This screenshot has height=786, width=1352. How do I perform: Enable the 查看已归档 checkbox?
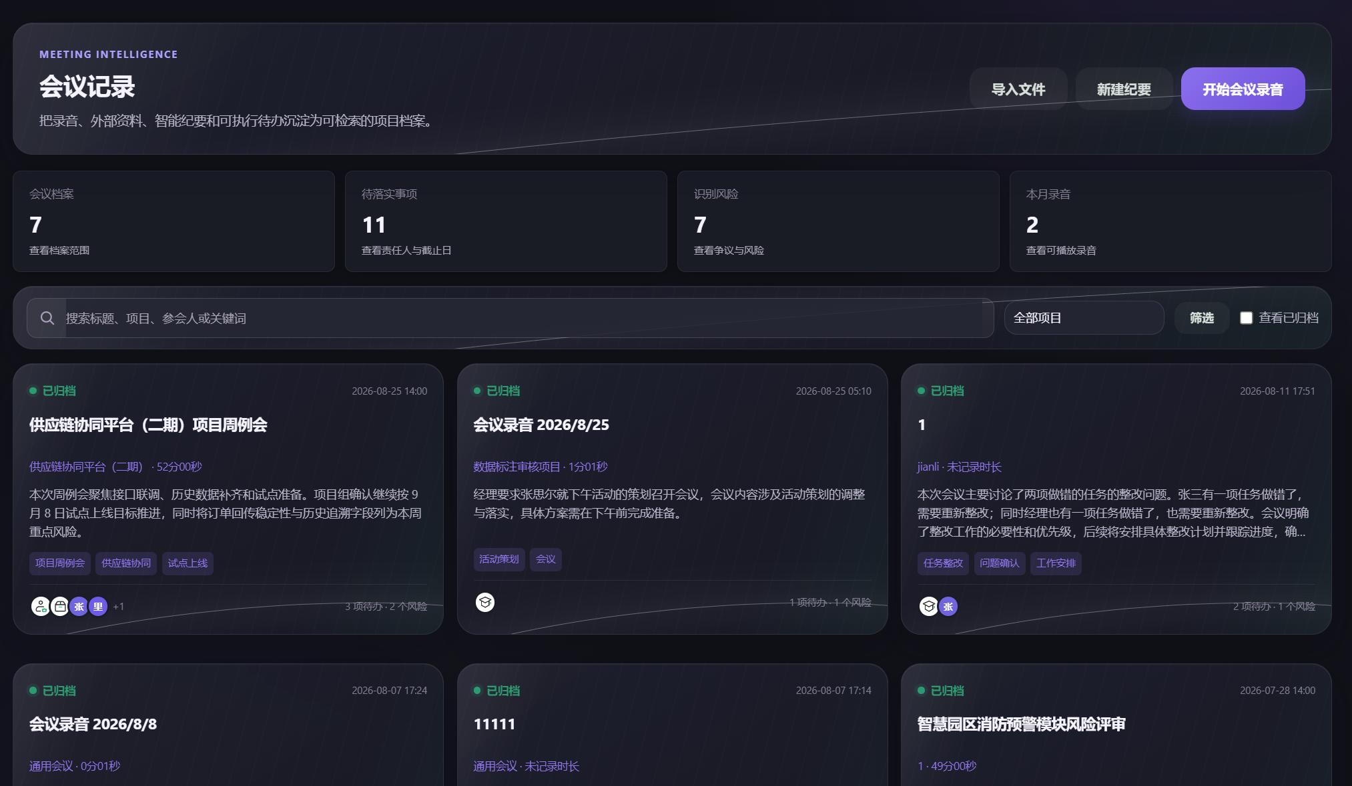point(1246,318)
